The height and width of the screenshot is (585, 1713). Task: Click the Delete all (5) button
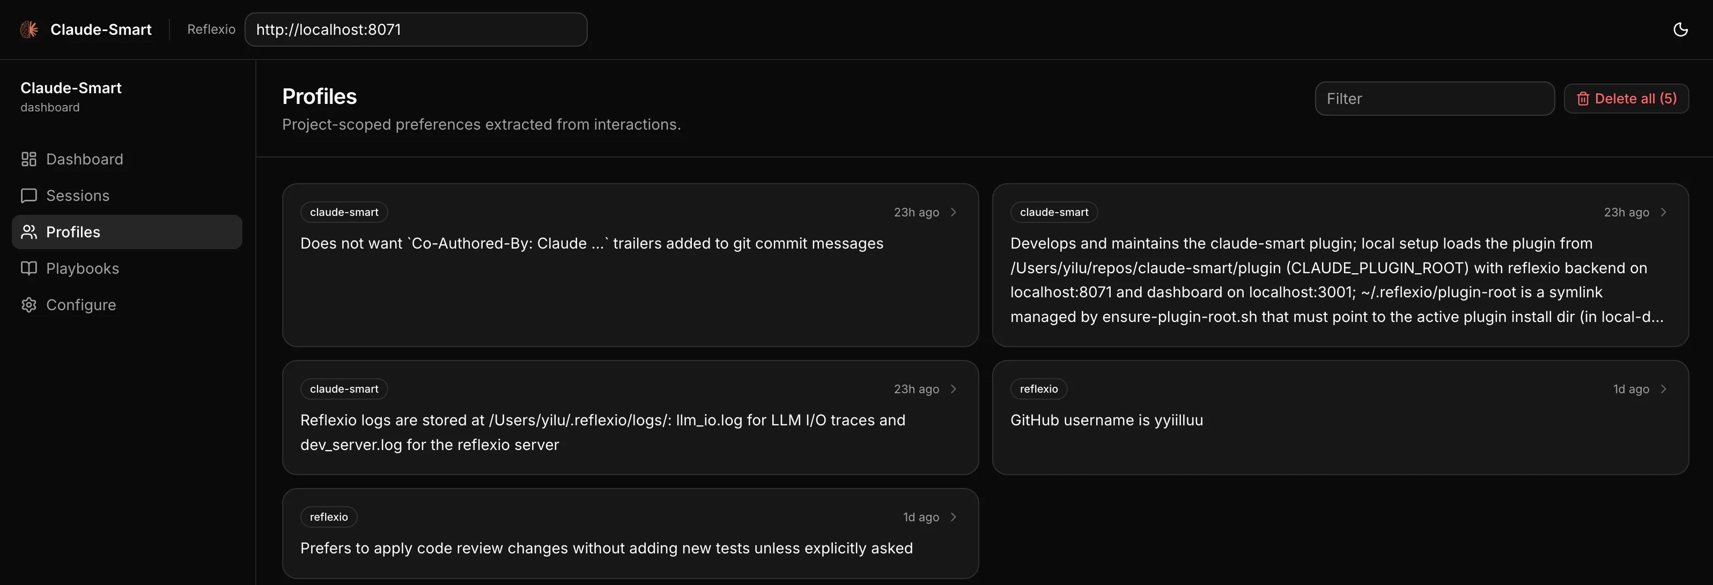(x=1626, y=99)
